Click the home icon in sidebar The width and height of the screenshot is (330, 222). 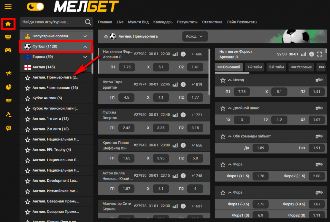(8, 24)
